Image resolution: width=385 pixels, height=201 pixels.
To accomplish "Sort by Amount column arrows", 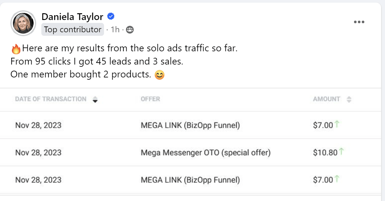I will (x=349, y=99).
